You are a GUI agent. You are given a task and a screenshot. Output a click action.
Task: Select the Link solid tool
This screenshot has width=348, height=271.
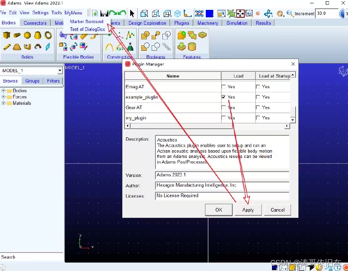[x=7, y=47]
